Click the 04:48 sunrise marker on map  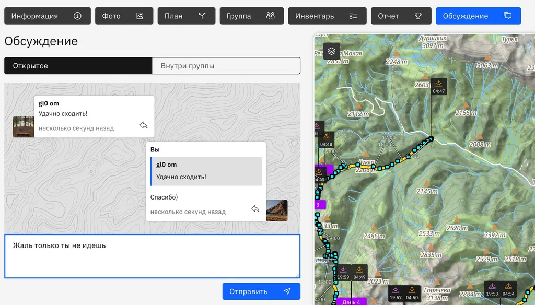click(326, 140)
